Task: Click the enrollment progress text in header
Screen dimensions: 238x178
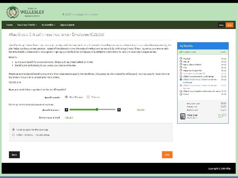Action: point(80,14)
